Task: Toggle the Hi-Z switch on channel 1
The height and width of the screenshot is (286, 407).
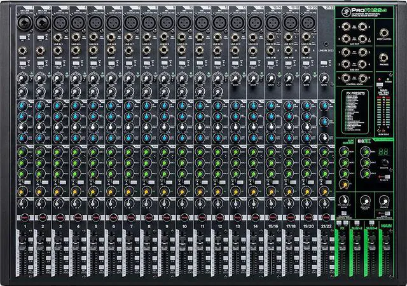Action: 23,37
